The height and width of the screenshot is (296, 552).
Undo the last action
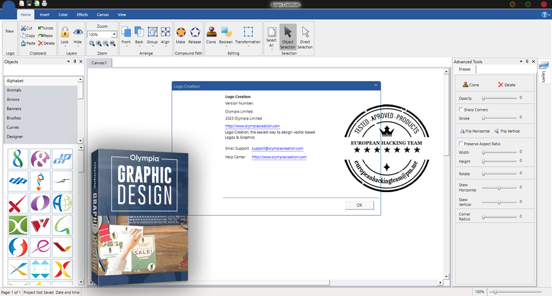pyautogui.click(x=46, y=28)
